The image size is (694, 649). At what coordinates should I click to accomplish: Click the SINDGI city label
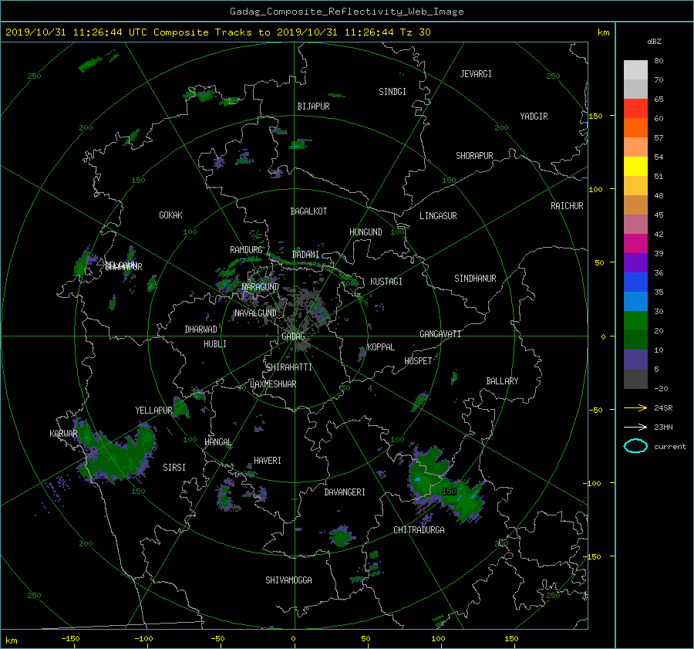pos(392,92)
